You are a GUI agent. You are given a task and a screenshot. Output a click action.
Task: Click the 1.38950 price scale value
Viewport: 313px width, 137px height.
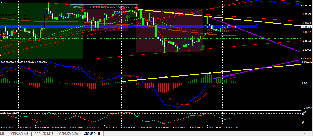(307, 14)
